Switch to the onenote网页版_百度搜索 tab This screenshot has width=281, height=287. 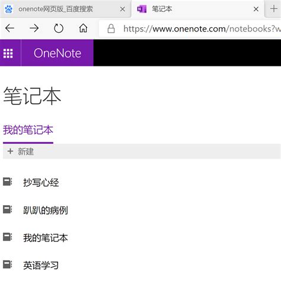(x=65, y=9)
